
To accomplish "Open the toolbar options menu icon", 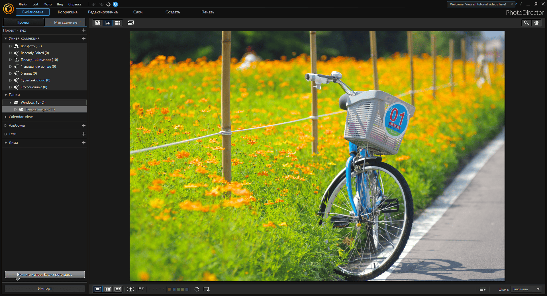I will 483,289.
